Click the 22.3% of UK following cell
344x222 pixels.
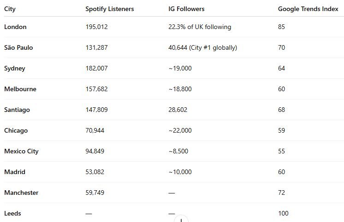(200, 27)
